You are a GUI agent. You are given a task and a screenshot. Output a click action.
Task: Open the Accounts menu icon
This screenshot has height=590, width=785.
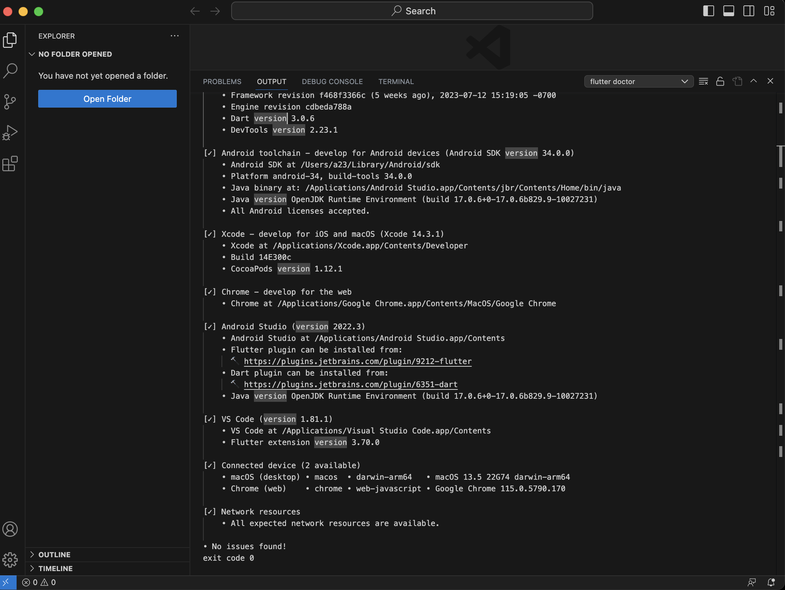pyautogui.click(x=10, y=529)
